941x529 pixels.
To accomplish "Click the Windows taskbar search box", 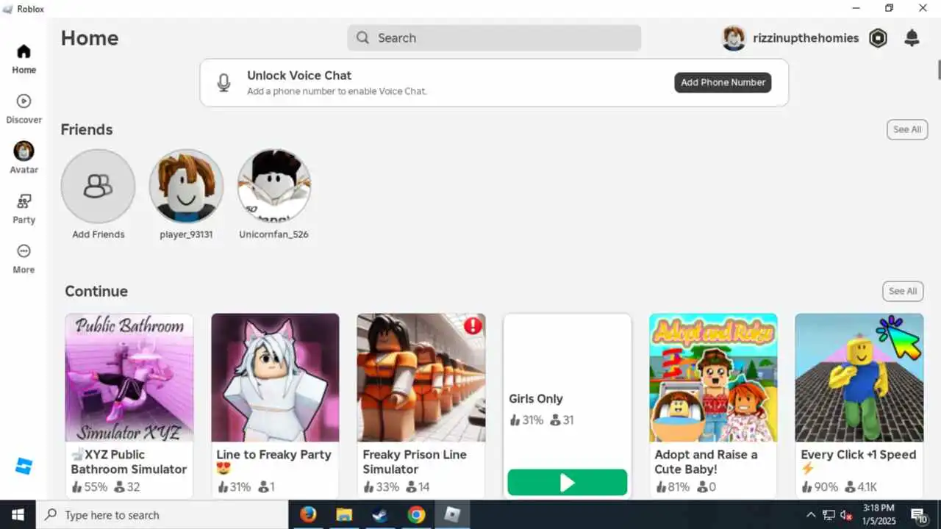I will [162, 515].
